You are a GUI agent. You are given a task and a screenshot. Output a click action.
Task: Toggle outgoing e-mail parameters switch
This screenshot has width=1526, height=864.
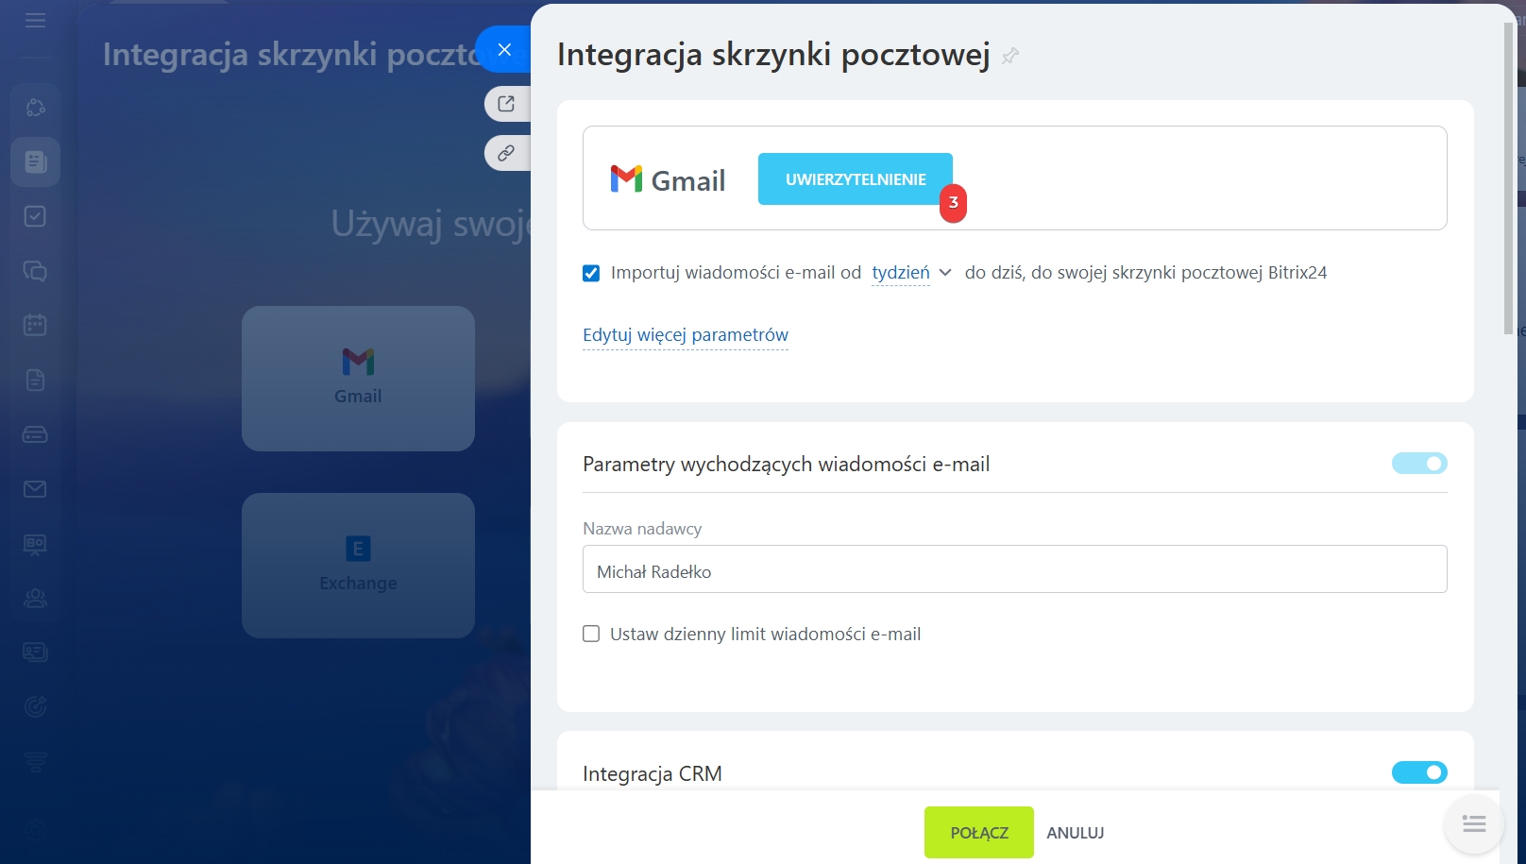(1419, 464)
